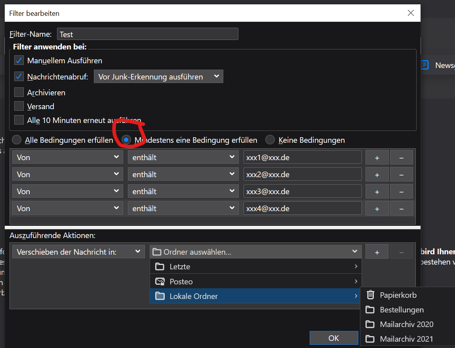Click the folder icon beside Mailarchiv 2020
The width and height of the screenshot is (455, 348).
370,324
